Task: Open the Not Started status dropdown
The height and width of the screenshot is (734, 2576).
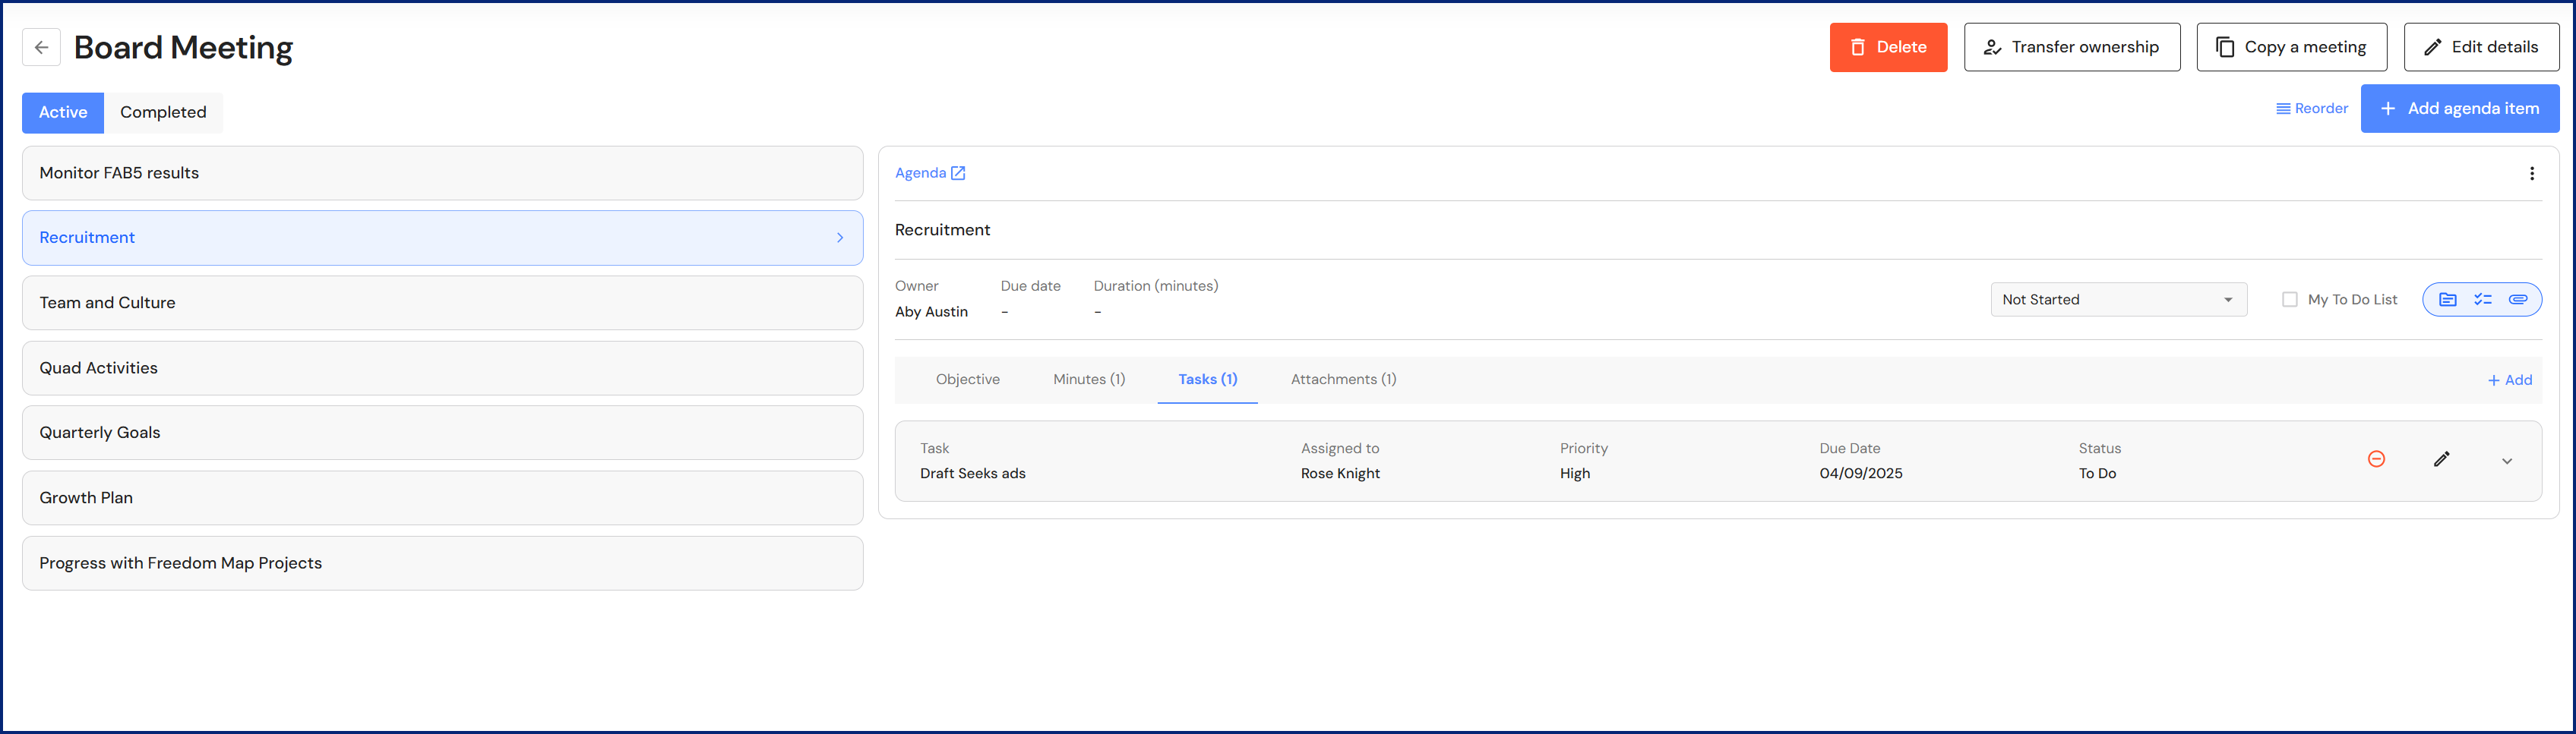Action: [2117, 300]
